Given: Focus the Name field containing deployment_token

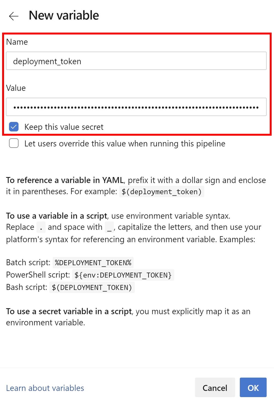Looking at the screenshot, I should click(x=136, y=61).
